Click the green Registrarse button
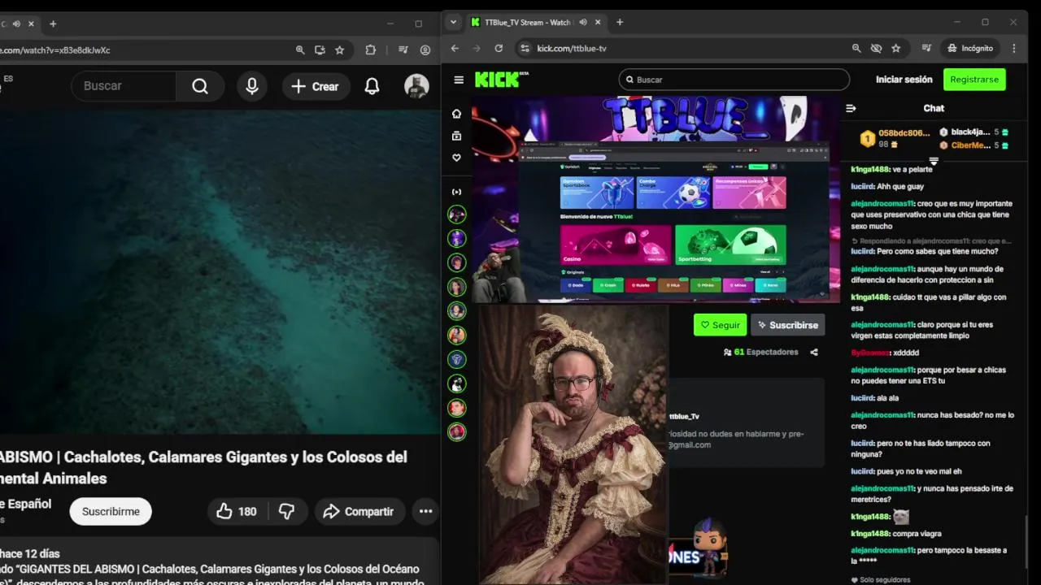The width and height of the screenshot is (1041, 585). (x=974, y=80)
